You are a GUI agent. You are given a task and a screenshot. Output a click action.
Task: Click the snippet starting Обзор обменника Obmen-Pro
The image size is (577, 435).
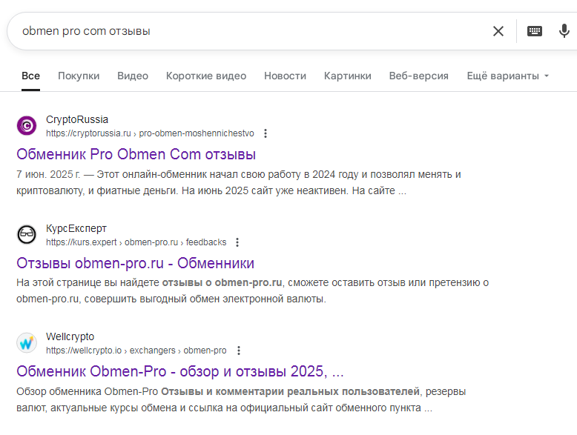(x=241, y=399)
